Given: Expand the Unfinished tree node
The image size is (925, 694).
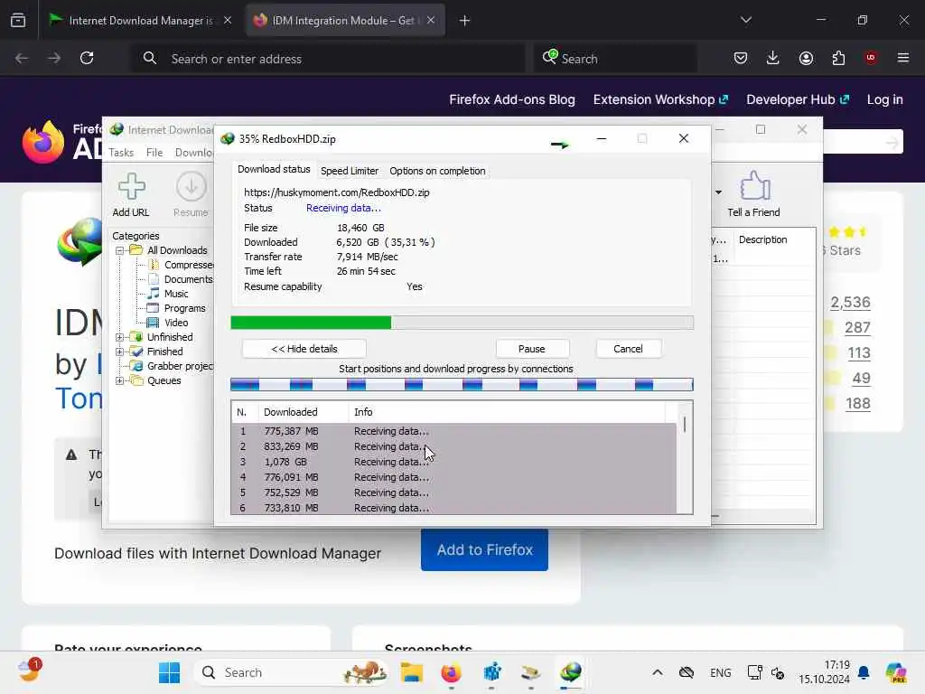Looking at the screenshot, I should click(x=120, y=337).
